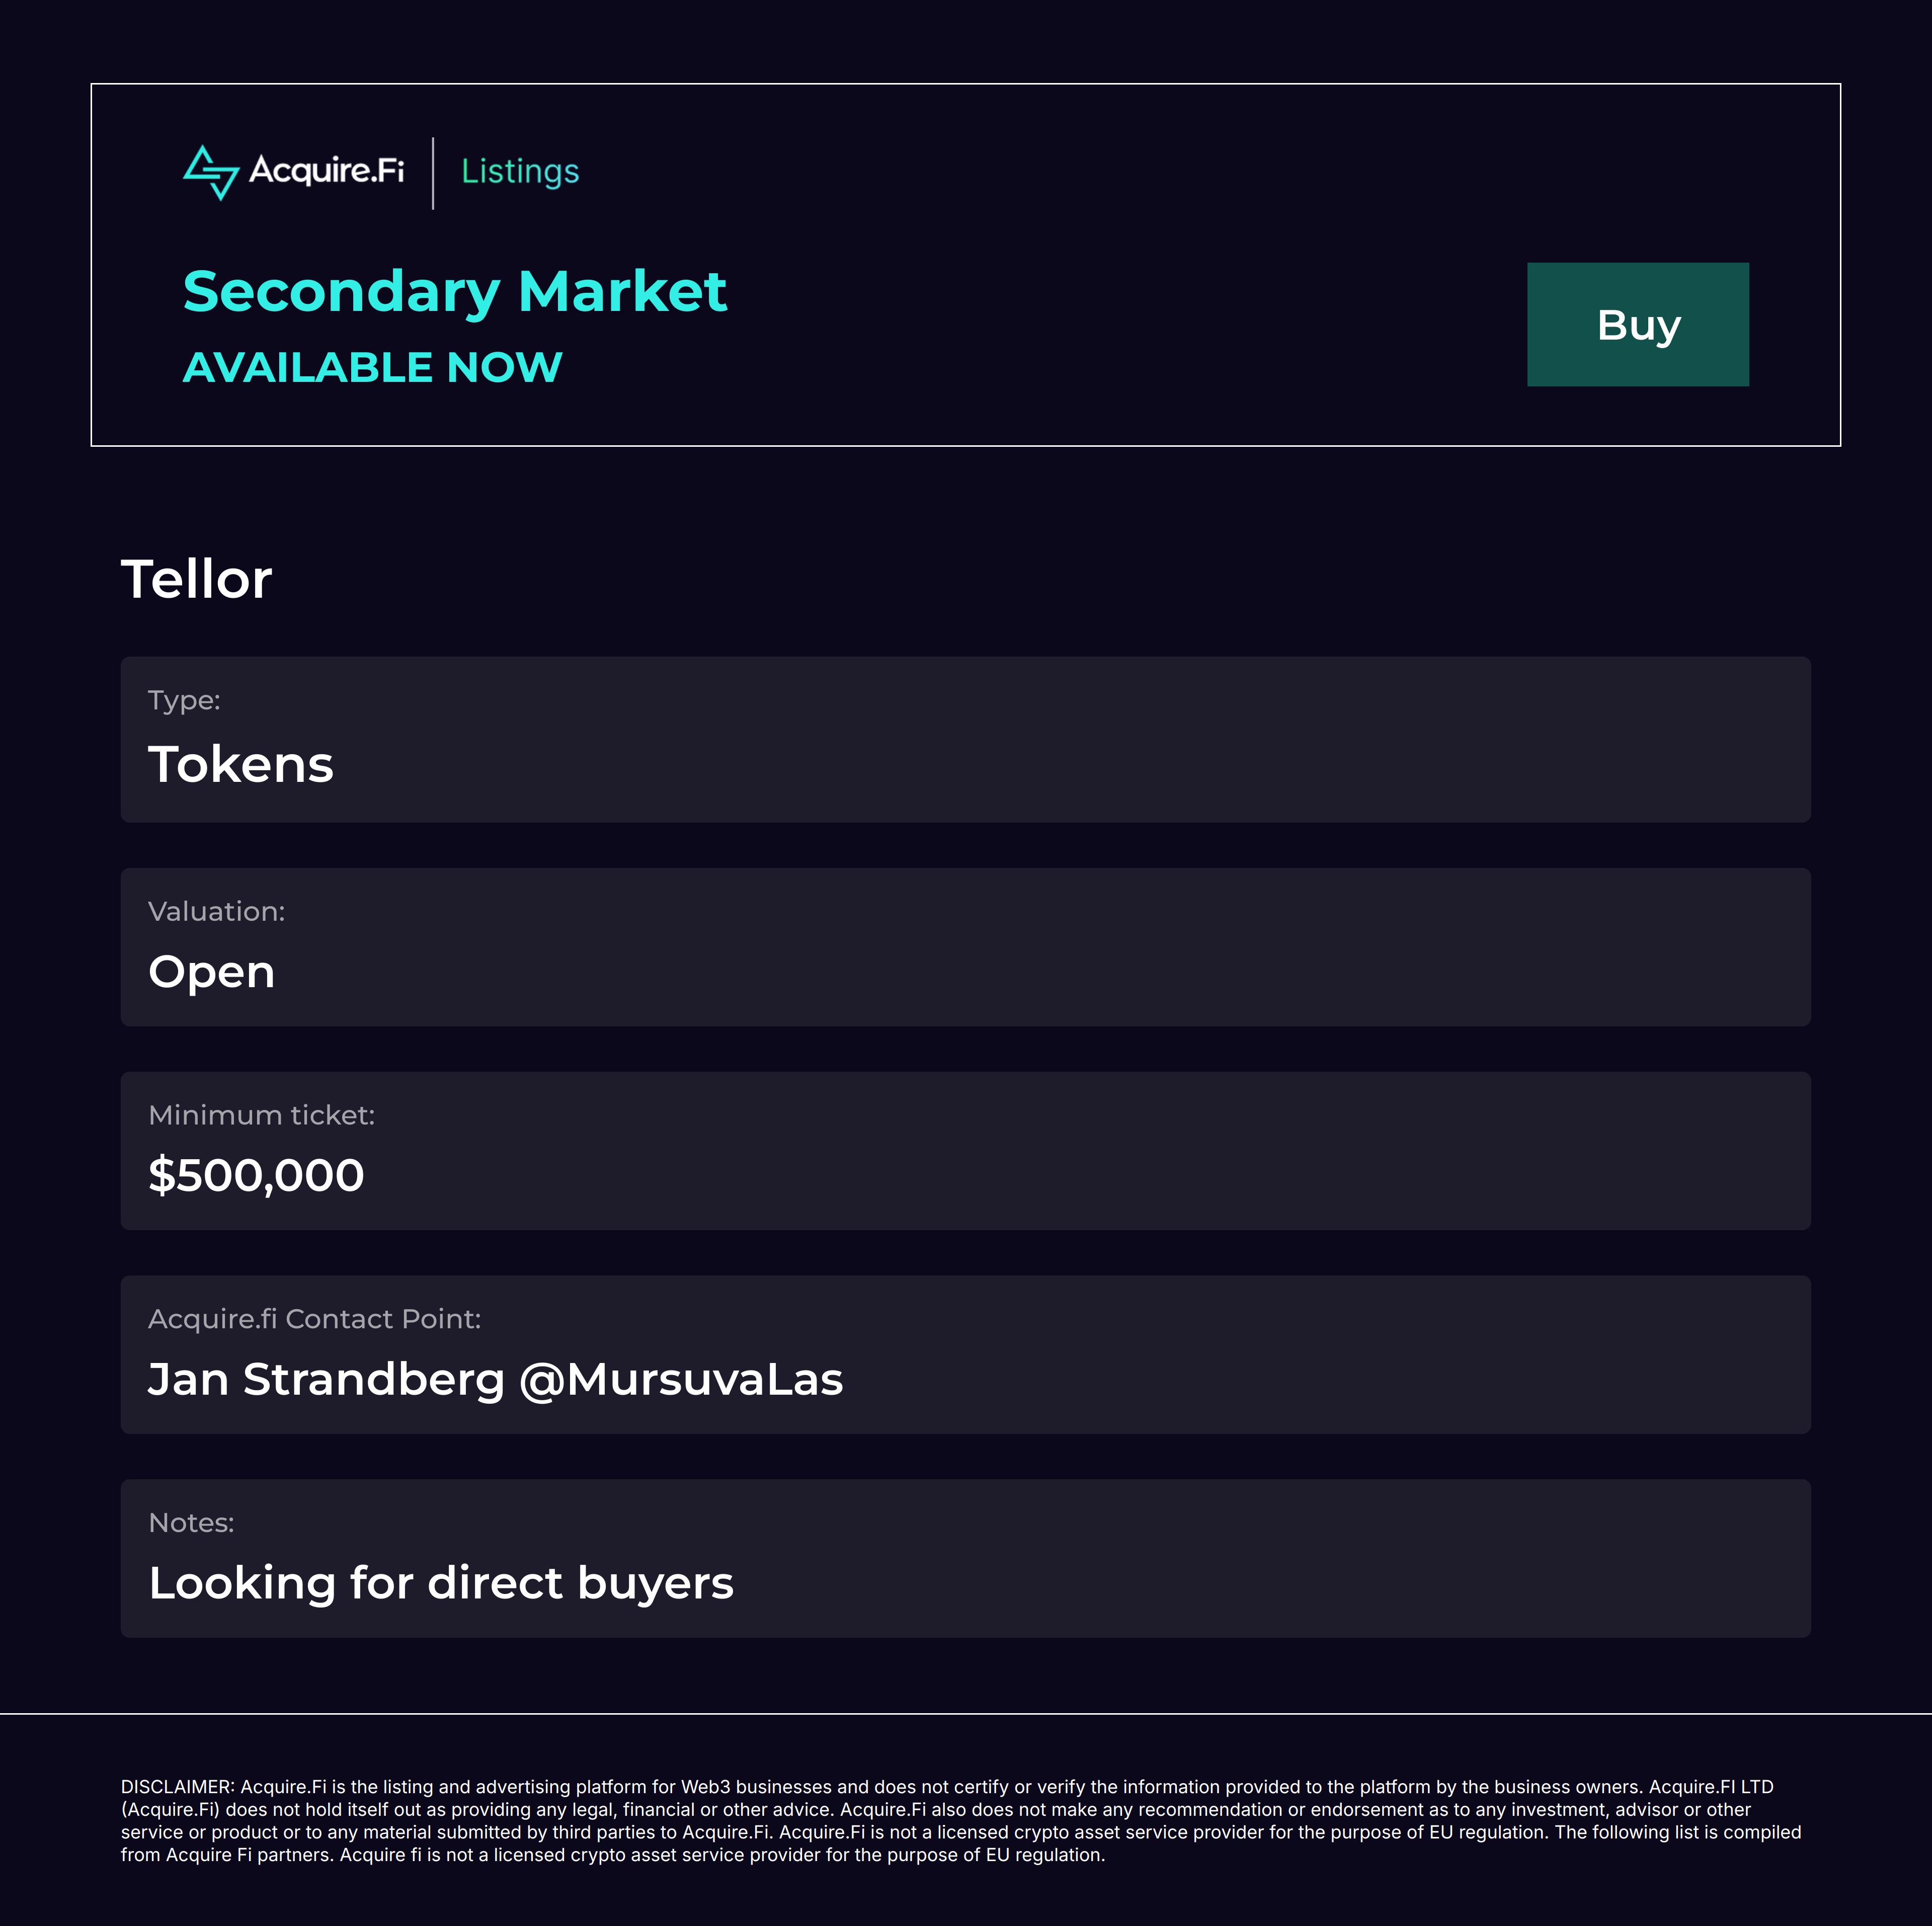Click the Notes label
The image size is (1932, 1926).
click(191, 1522)
